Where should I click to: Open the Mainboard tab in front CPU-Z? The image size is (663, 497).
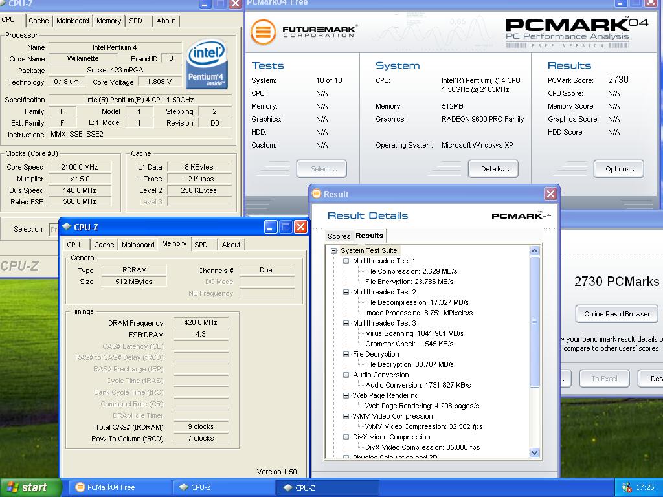coord(138,245)
